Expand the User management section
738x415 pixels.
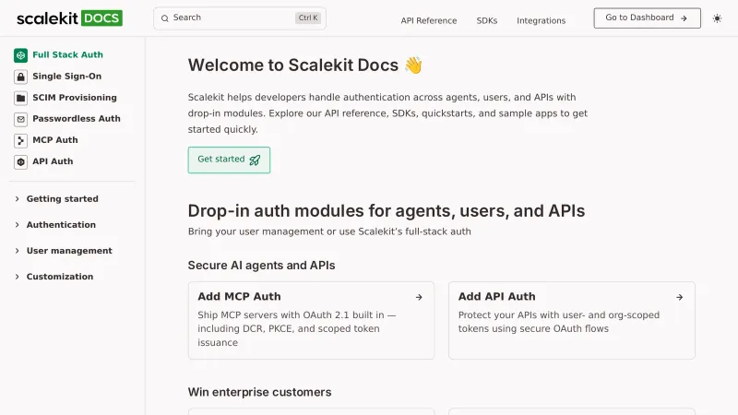pos(68,251)
